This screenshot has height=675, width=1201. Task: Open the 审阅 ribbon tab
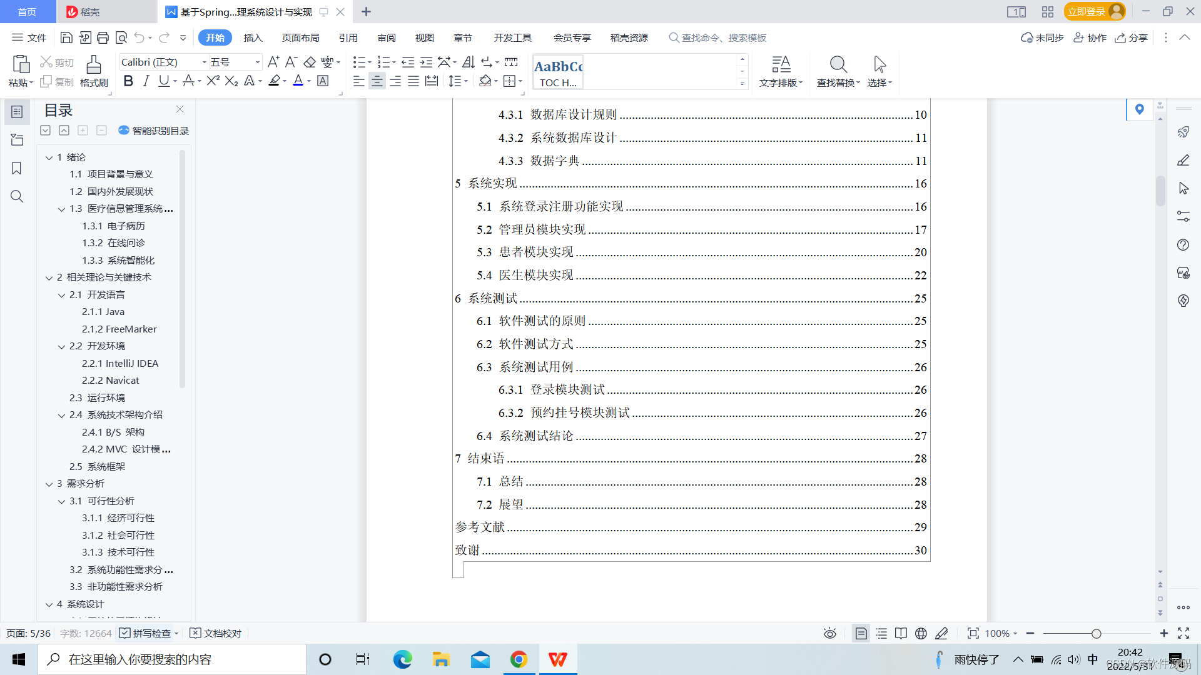tap(386, 37)
